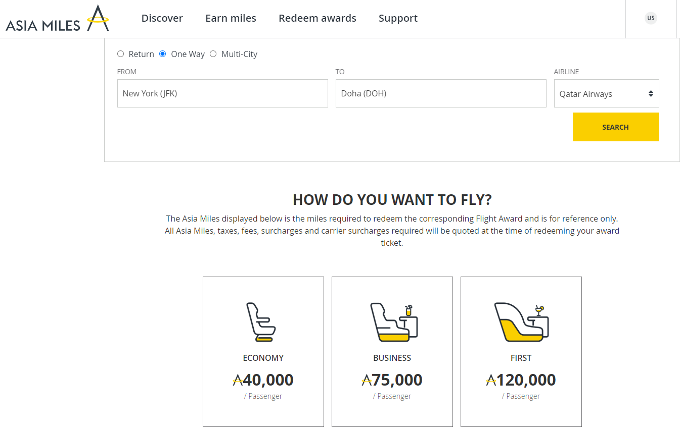
Task: Click the 40,000 miles value
Action: click(268, 380)
